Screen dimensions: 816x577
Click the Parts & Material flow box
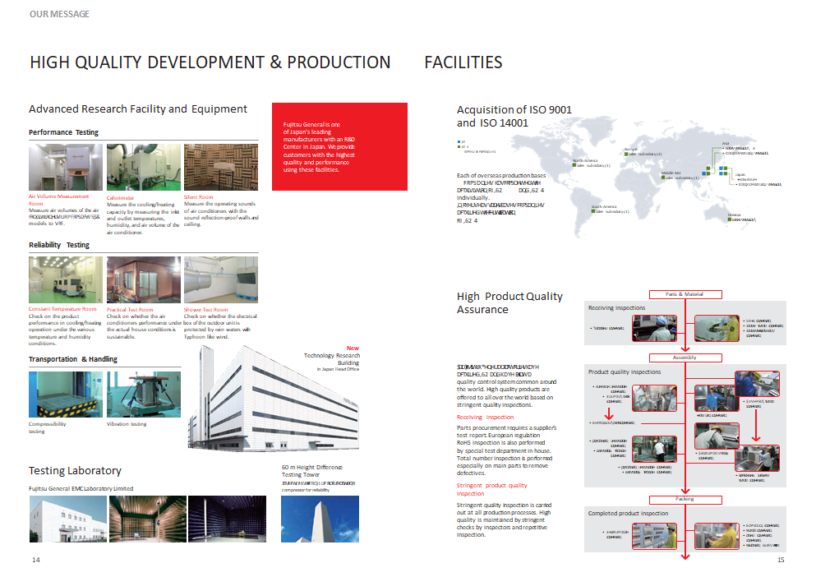point(685,294)
